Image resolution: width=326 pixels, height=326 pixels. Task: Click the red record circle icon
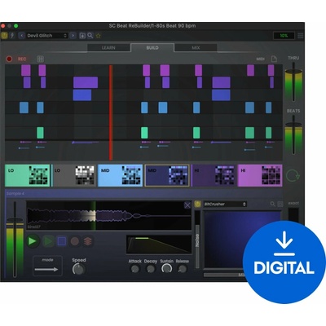pyautogui.click(x=9, y=59)
